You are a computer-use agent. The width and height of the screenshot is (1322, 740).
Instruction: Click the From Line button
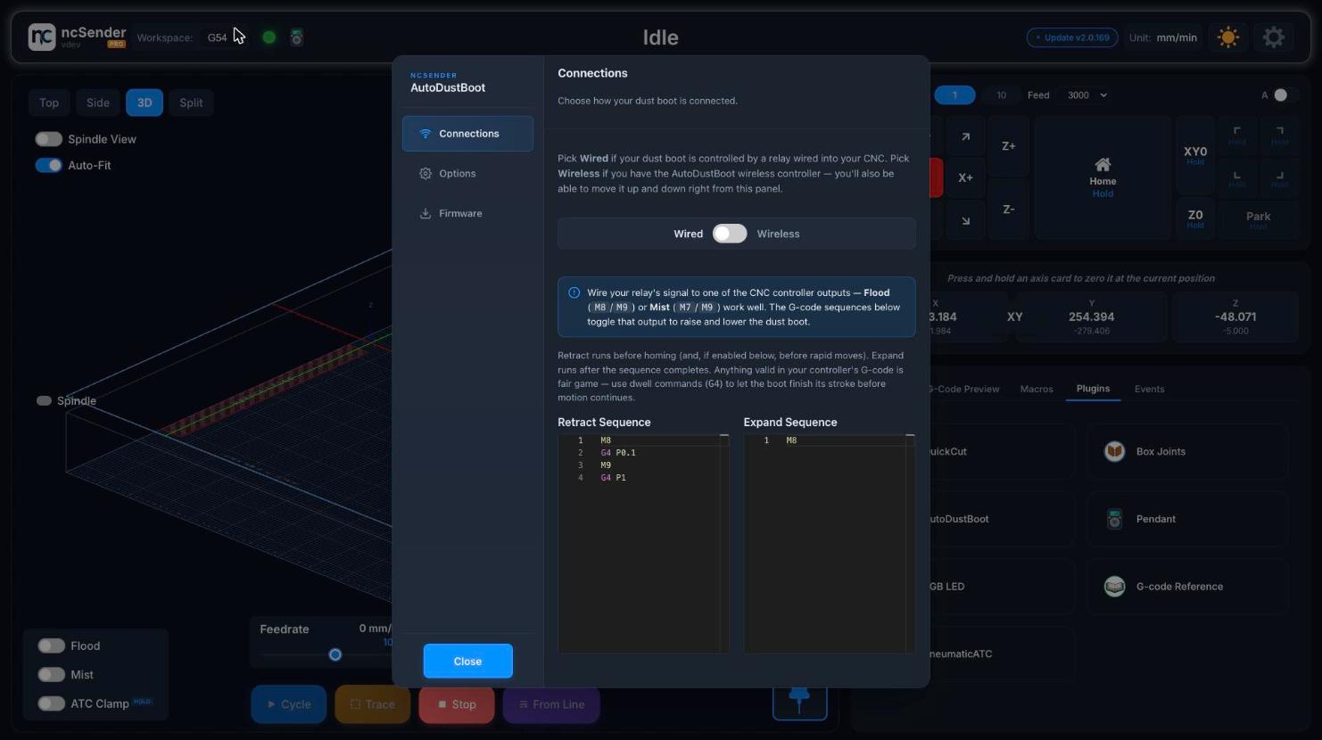(x=551, y=704)
